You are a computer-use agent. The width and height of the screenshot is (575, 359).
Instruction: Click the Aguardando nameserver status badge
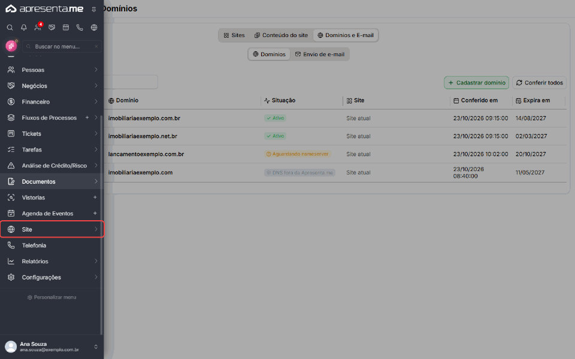click(x=298, y=154)
